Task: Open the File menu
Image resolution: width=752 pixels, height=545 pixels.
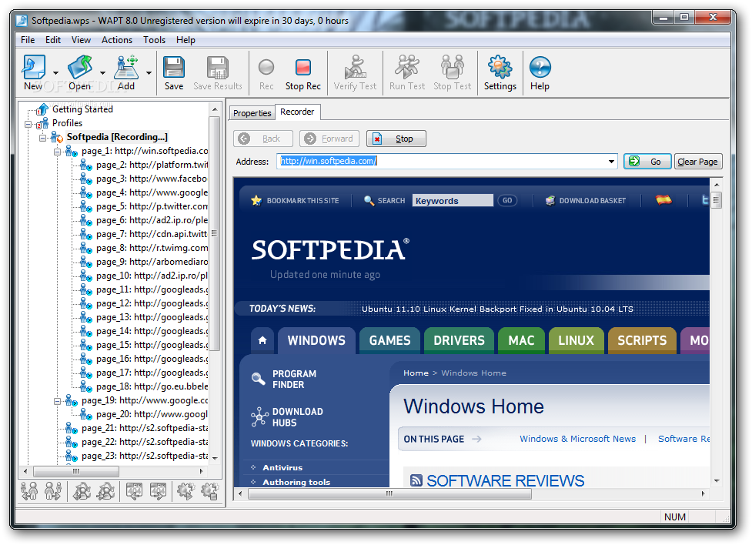Action: [28, 40]
